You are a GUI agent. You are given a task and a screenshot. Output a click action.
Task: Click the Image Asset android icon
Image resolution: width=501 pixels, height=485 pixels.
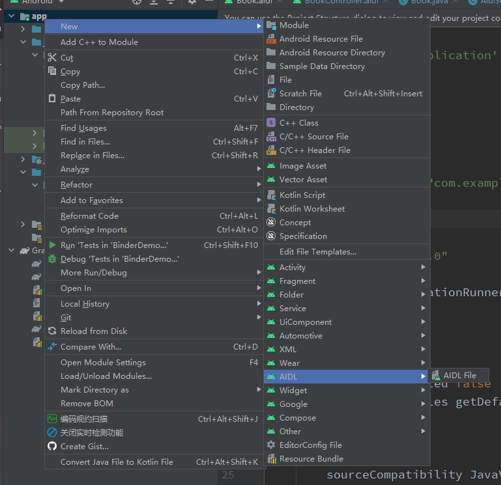(271, 166)
